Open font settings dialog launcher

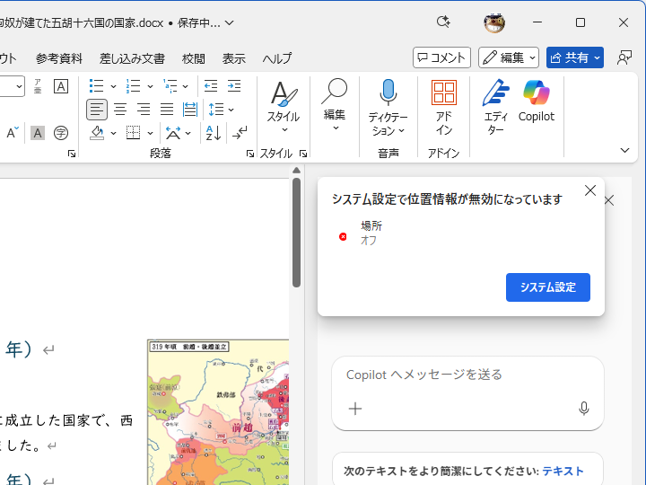(x=72, y=154)
